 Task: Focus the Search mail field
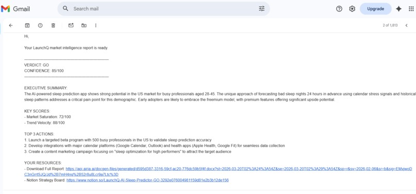click(163, 9)
